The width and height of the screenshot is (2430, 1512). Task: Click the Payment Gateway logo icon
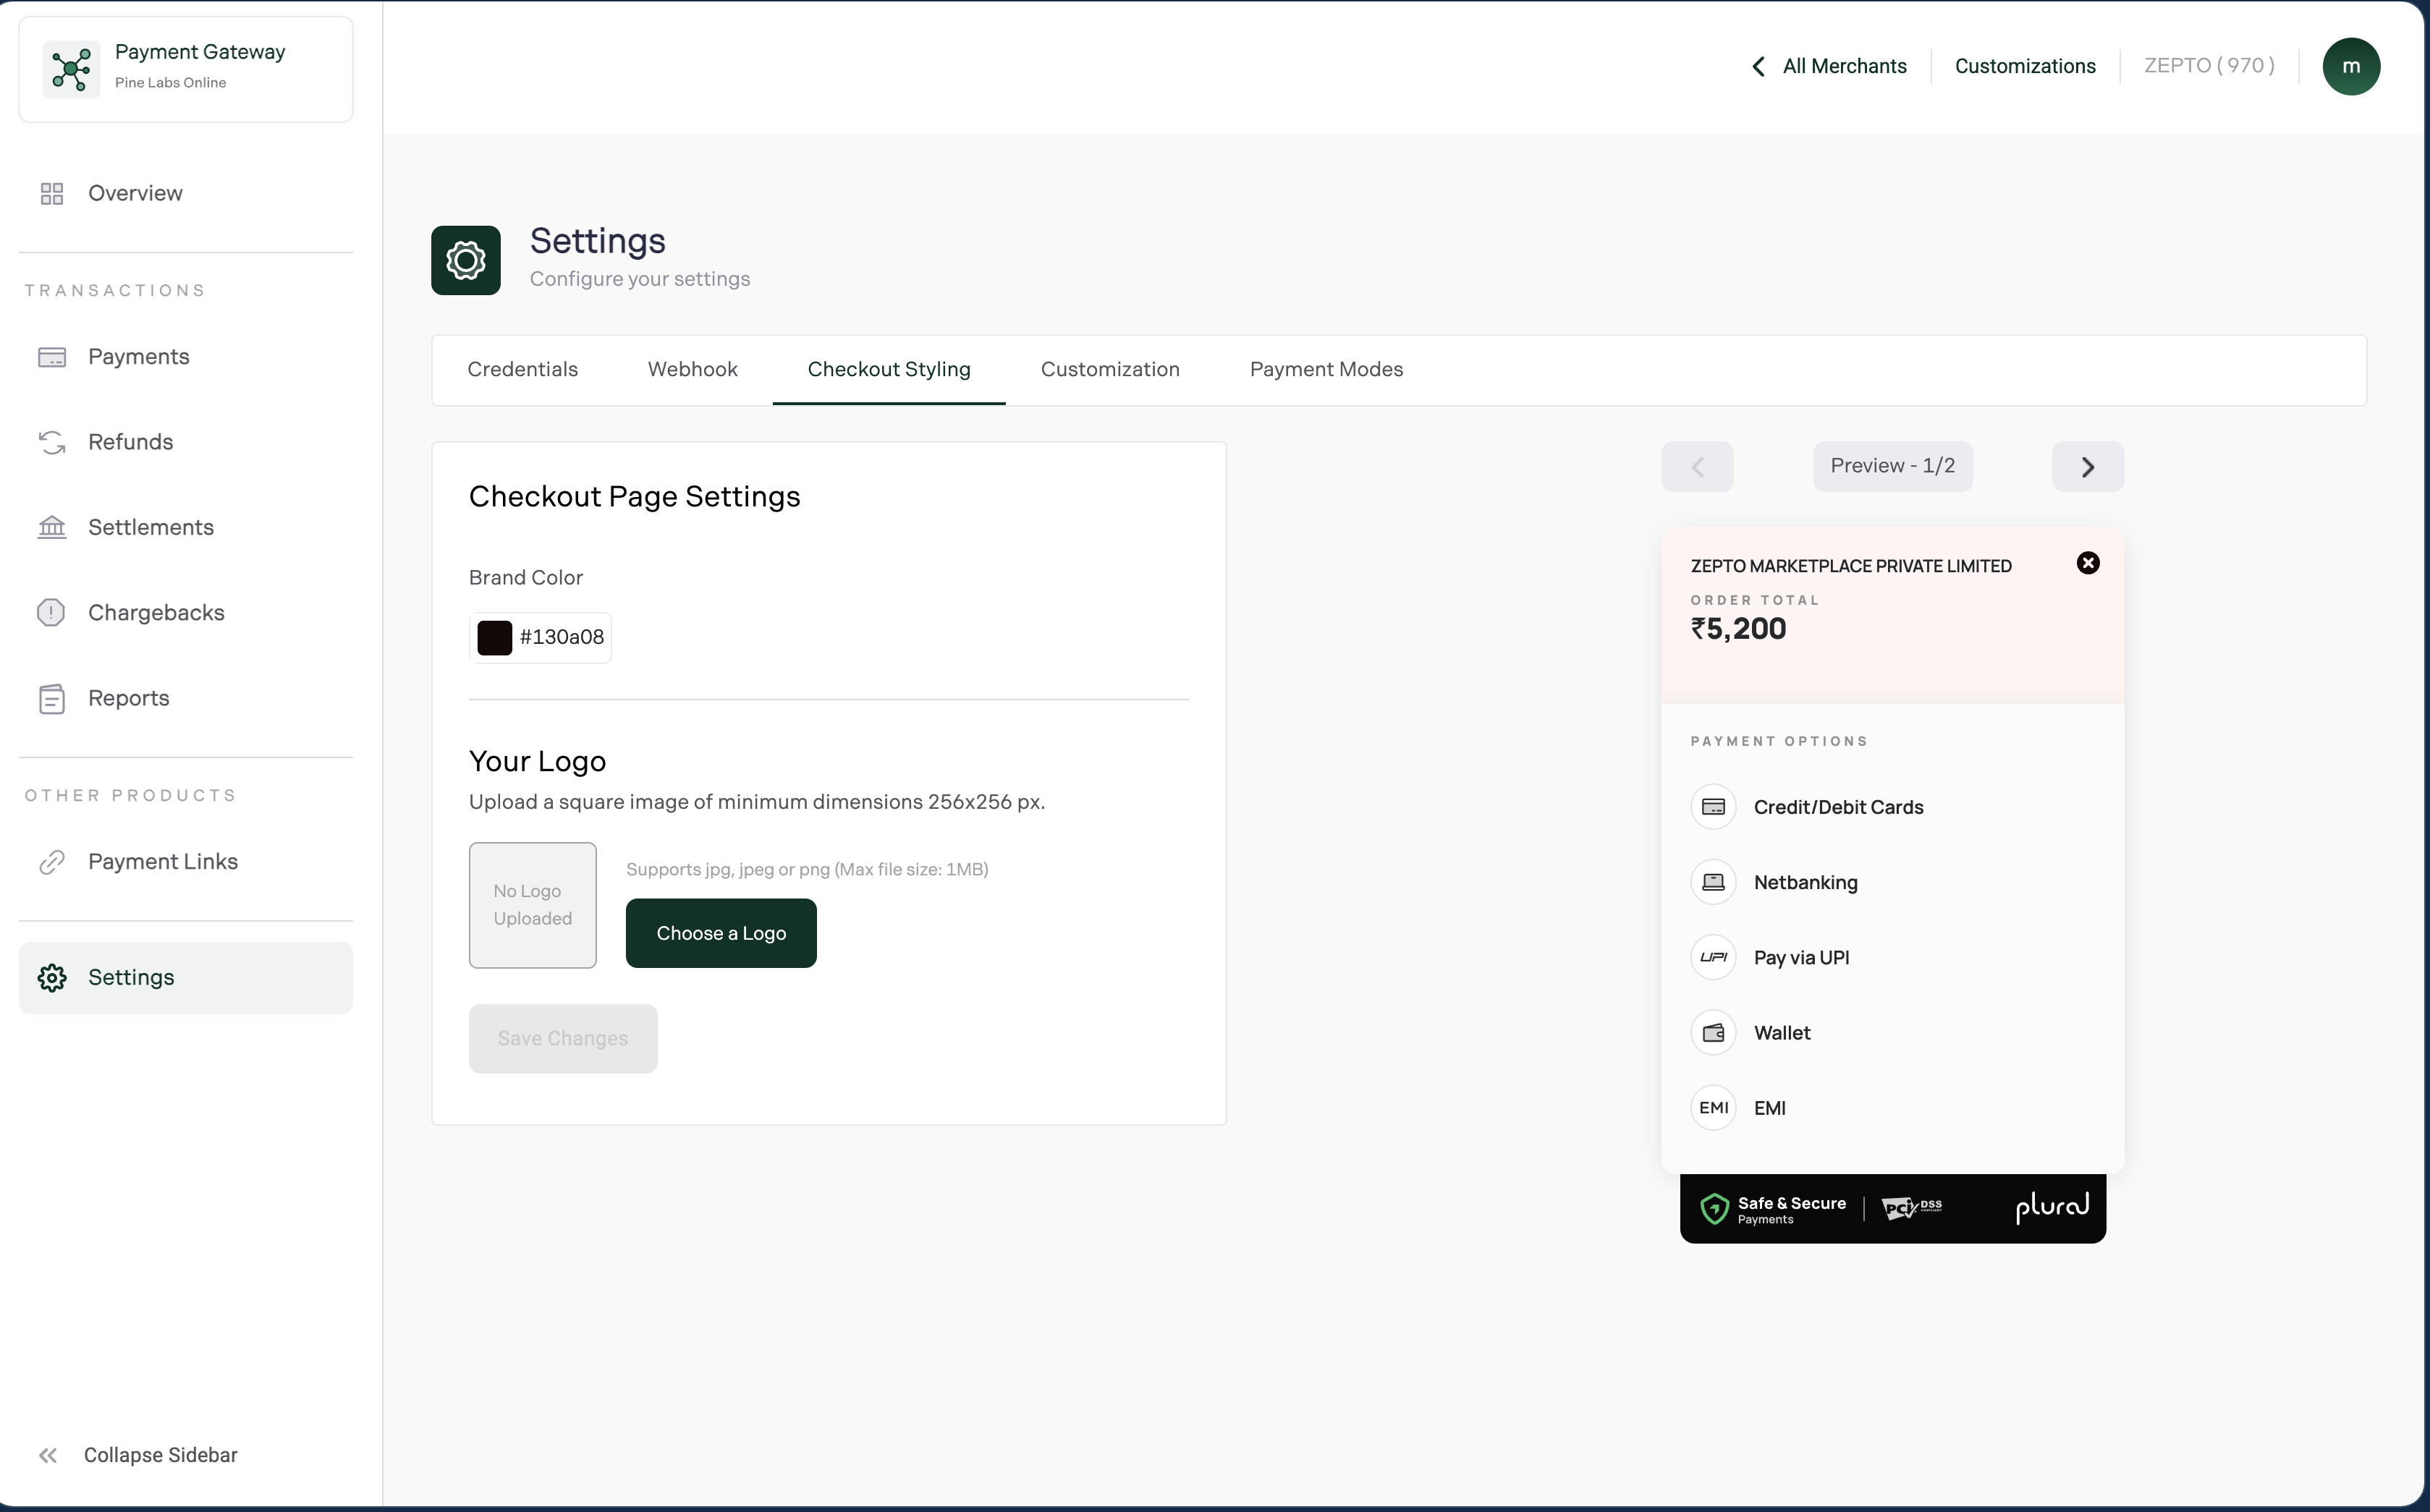[71, 69]
